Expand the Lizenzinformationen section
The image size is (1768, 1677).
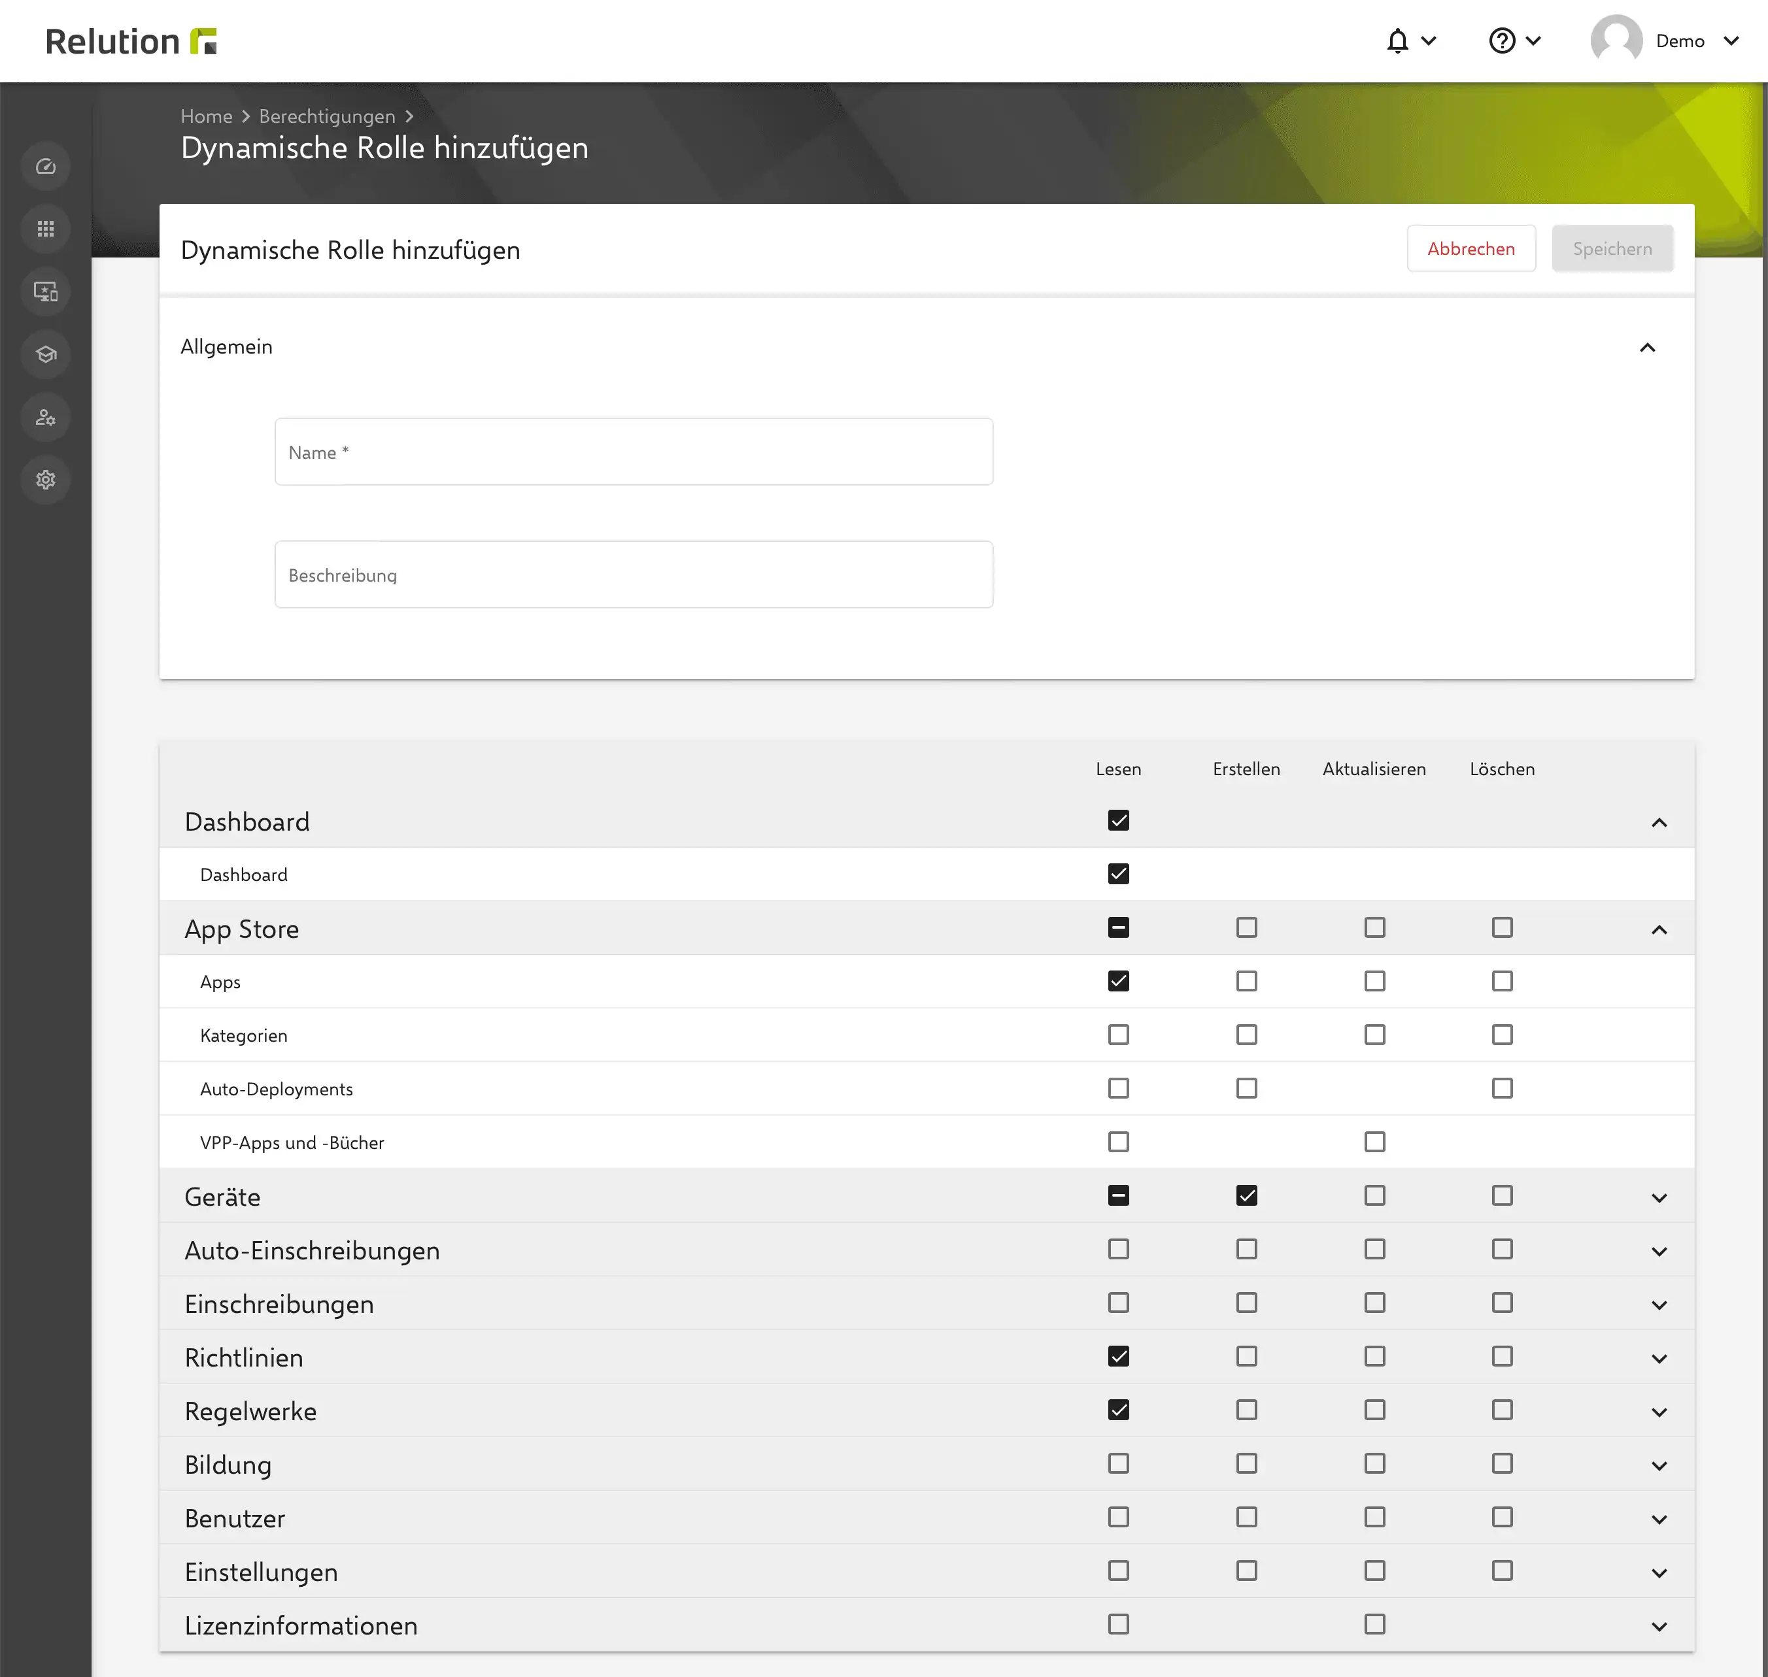click(1659, 1626)
